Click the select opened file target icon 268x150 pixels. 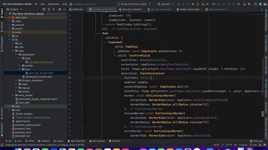tap(44, 9)
